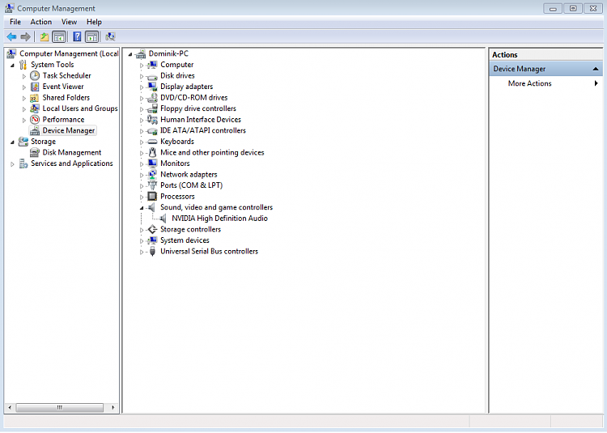Image resolution: width=607 pixels, height=433 pixels.
Task: Click the Scan for hardware changes icon
Action: 110,36
